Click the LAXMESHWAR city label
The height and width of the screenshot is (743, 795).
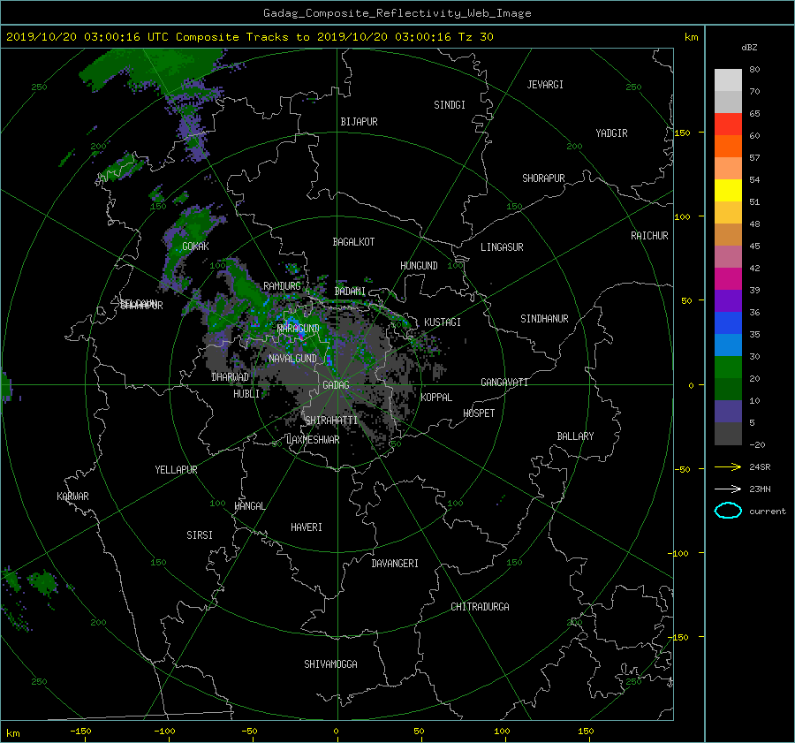pyautogui.click(x=313, y=440)
